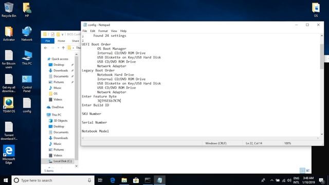Select the Network desktop icon
This screenshot has height=185, width=329.
click(x=27, y=33)
